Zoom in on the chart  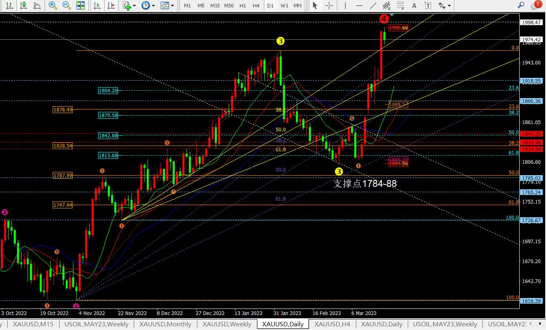(53, 6)
